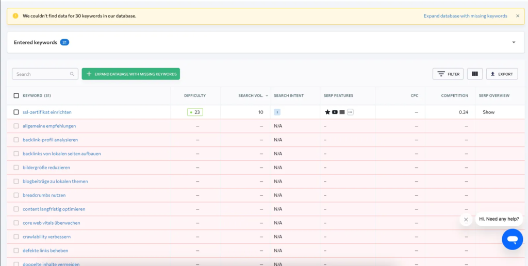Screen dimensions: 528x266
Task: Click N/A intent for allgemeine empfehlungen row
Action: click(x=278, y=126)
